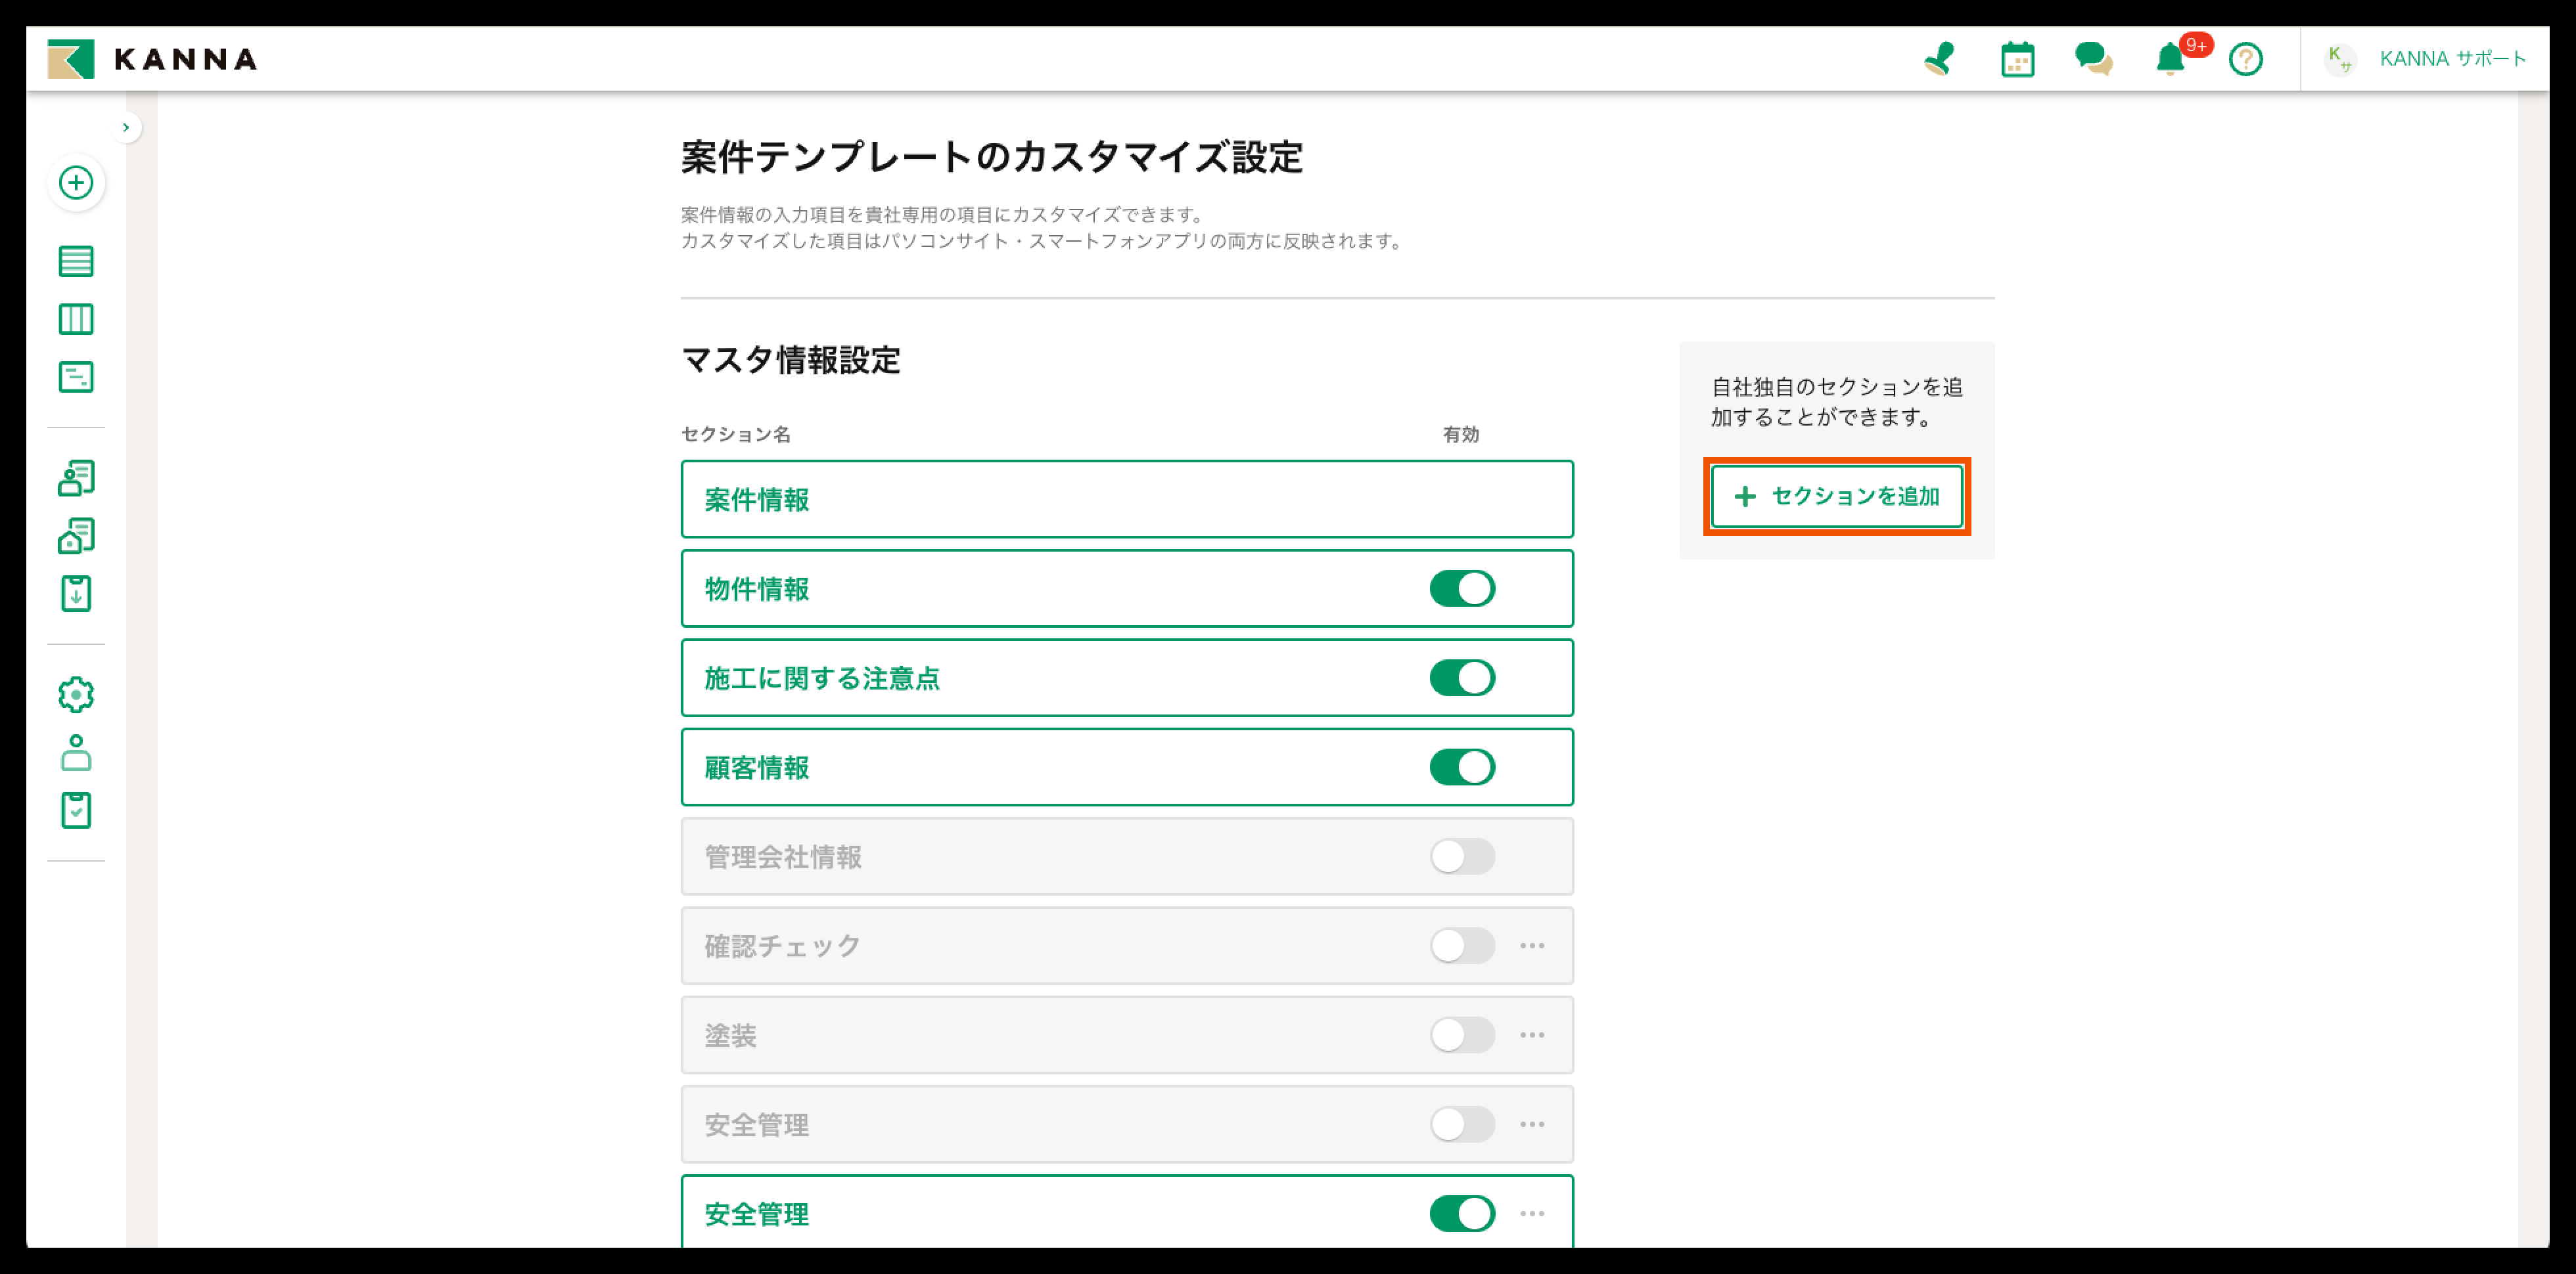
Task: Click the circular plus icon in sidebar
Action: coord(76,183)
